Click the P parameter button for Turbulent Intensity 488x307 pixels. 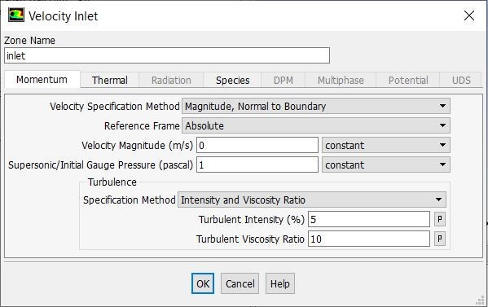click(439, 219)
